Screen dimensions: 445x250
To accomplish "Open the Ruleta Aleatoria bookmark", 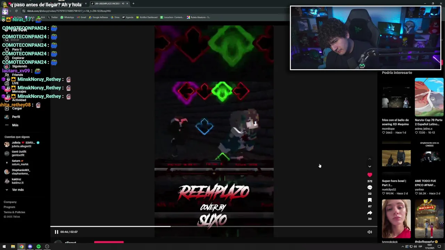I will tap(199, 17).
